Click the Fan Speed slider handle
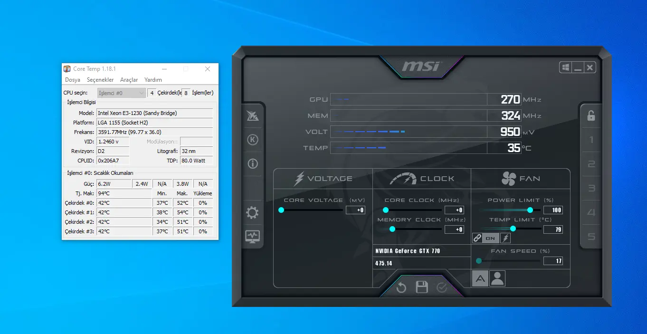This screenshot has width=647, height=334. (479, 261)
